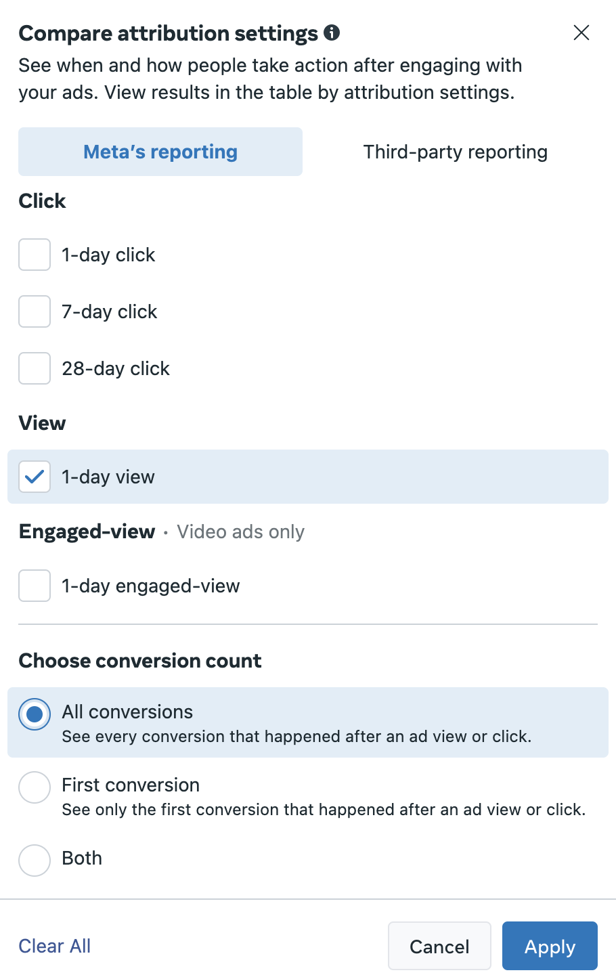The width and height of the screenshot is (616, 979).
Task: Click the Clear All link
Action: [x=55, y=946]
